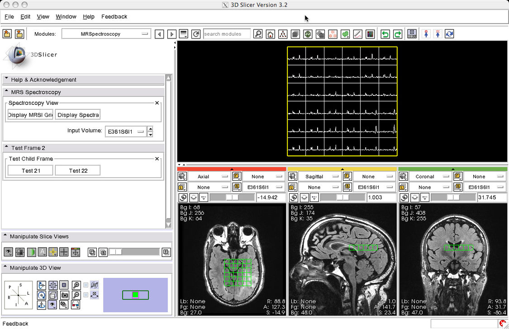Screen dimensions: 509x329
Task: Toggle the slice visibility eye icon
Action: tap(8, 251)
